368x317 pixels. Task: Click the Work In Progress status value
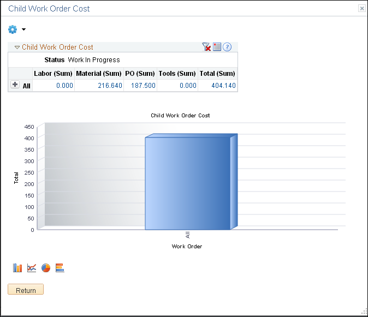point(94,60)
